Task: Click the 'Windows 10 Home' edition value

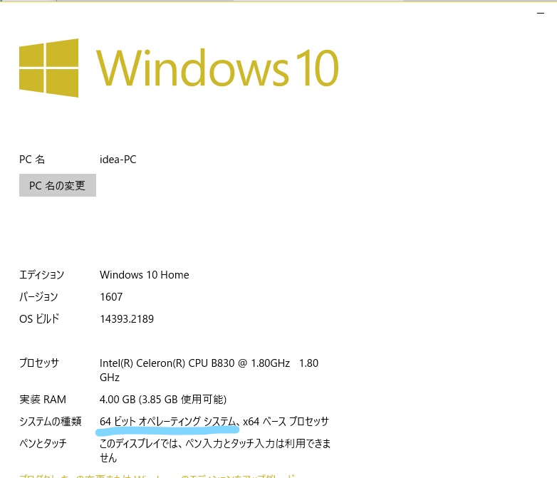Action: (x=144, y=275)
